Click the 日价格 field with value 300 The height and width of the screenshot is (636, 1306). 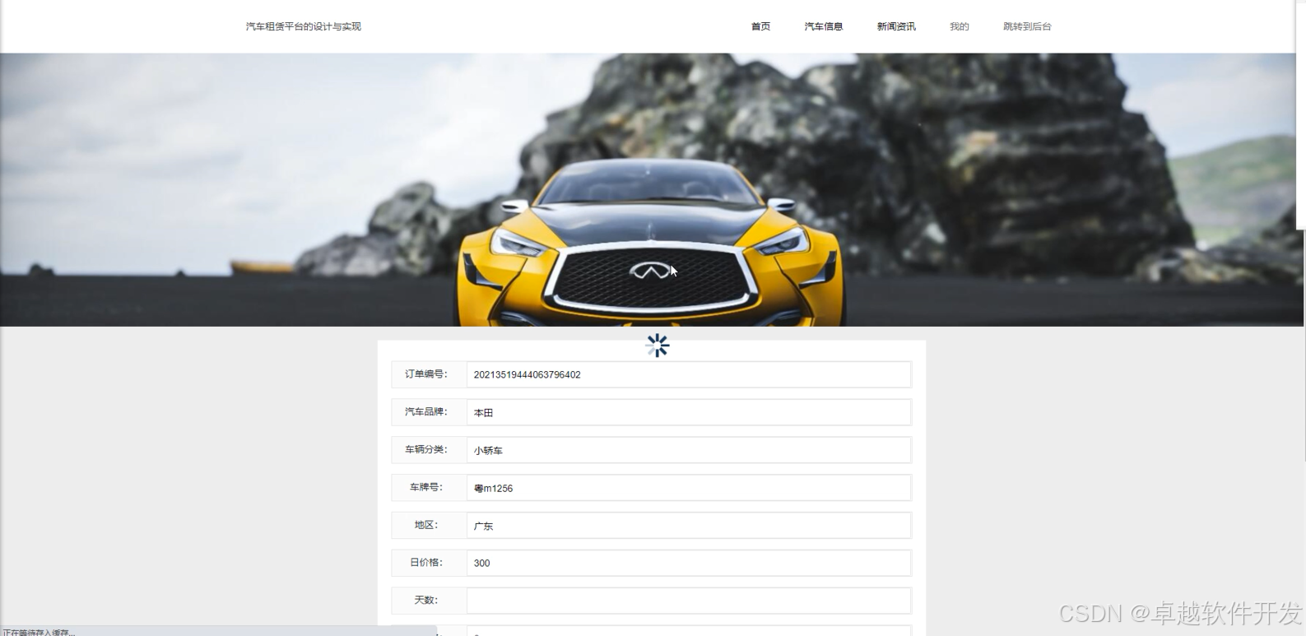(x=689, y=563)
